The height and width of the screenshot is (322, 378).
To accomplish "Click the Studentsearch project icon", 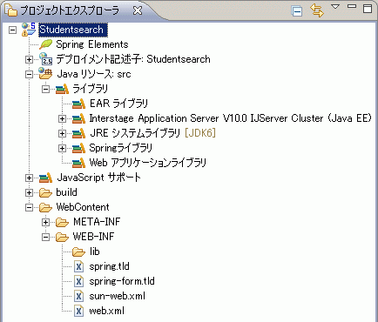I will [29, 30].
